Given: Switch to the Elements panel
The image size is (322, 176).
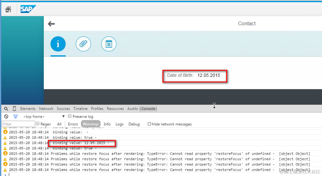Looking at the screenshot, I should [x=28, y=109].
